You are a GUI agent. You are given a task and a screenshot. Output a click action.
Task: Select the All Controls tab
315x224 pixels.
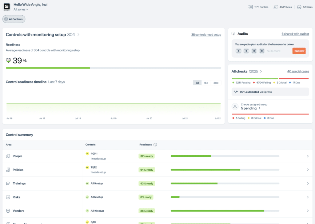click(14, 19)
